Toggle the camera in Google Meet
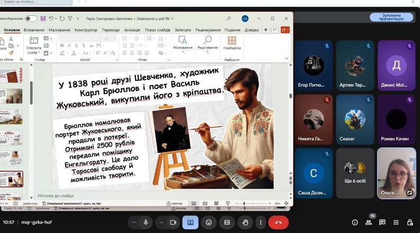 coord(173,222)
